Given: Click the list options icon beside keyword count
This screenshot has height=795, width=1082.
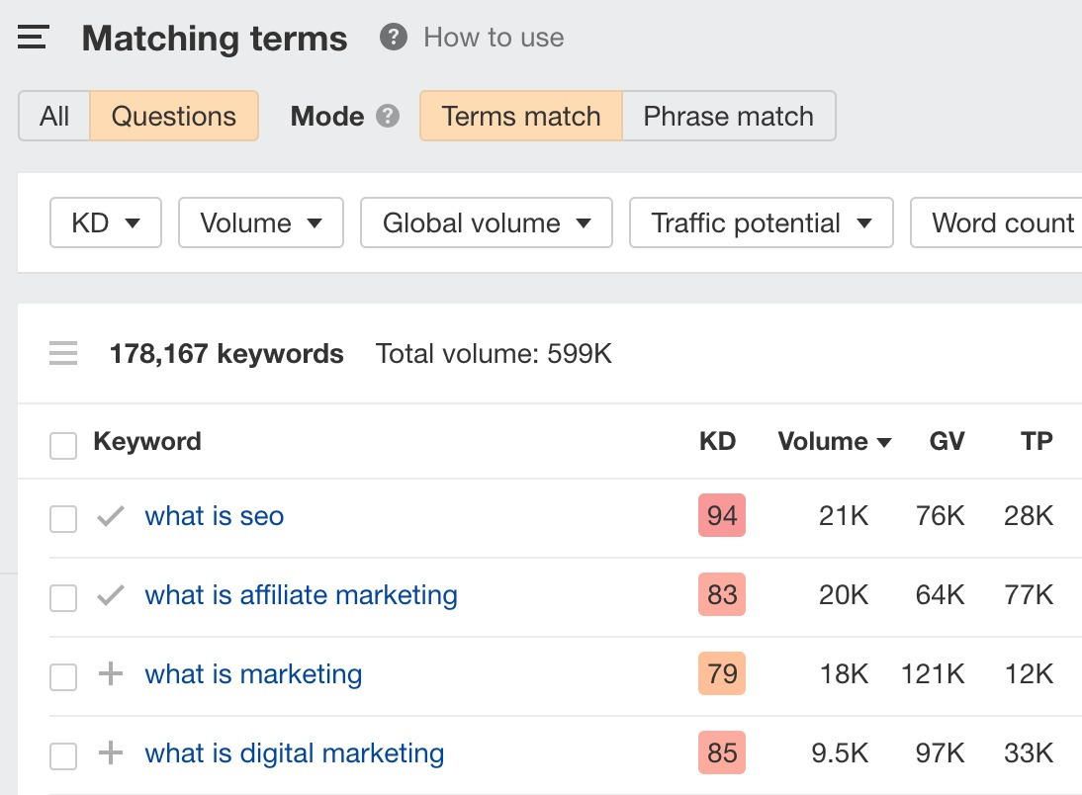Looking at the screenshot, I should (63, 354).
